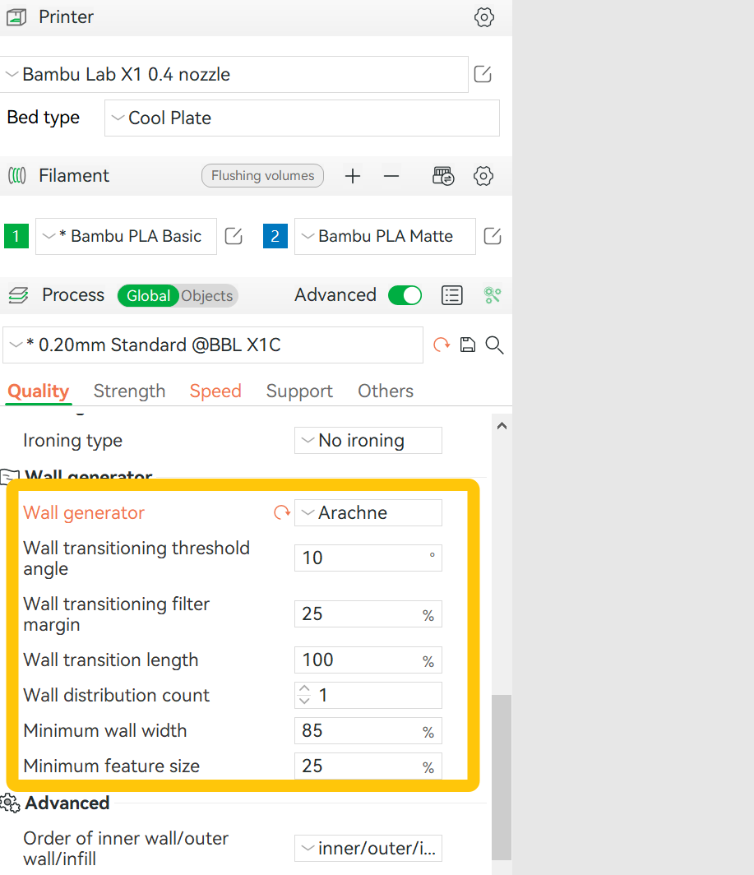This screenshot has height=875, width=754.
Task: Open the parameter table view icon
Action: pos(451,294)
